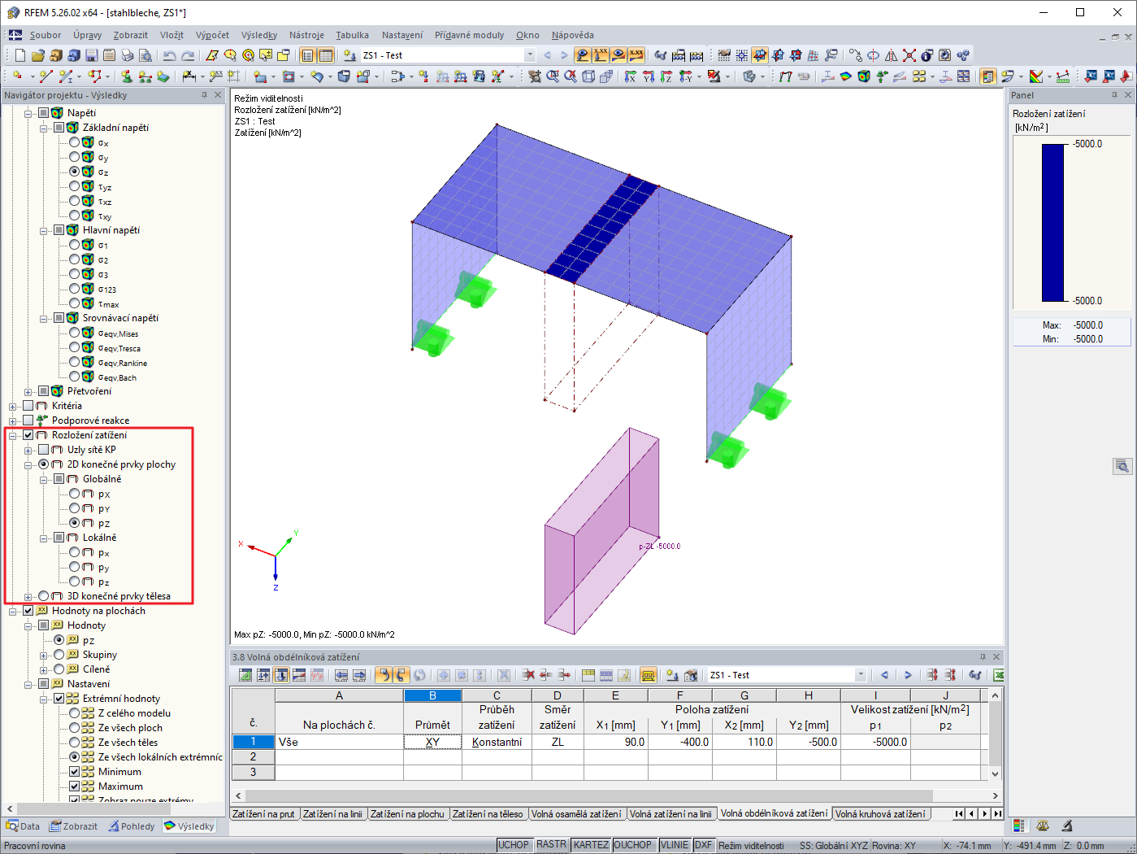Open the print preview icon
Image resolution: width=1137 pixels, height=854 pixels.
tap(145, 55)
